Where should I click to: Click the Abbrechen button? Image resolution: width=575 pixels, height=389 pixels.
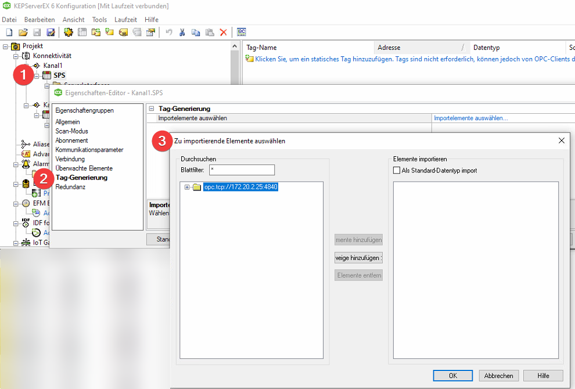(x=498, y=376)
